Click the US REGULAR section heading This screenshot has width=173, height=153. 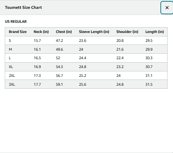pos(16,21)
